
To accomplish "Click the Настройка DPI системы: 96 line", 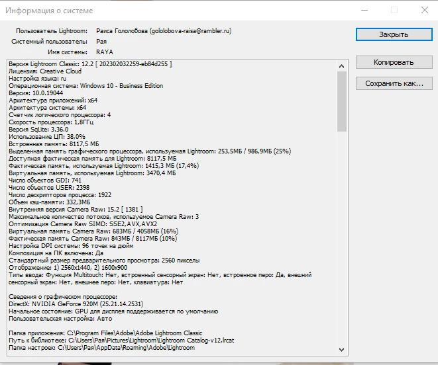I will pyautogui.click(x=71, y=246).
